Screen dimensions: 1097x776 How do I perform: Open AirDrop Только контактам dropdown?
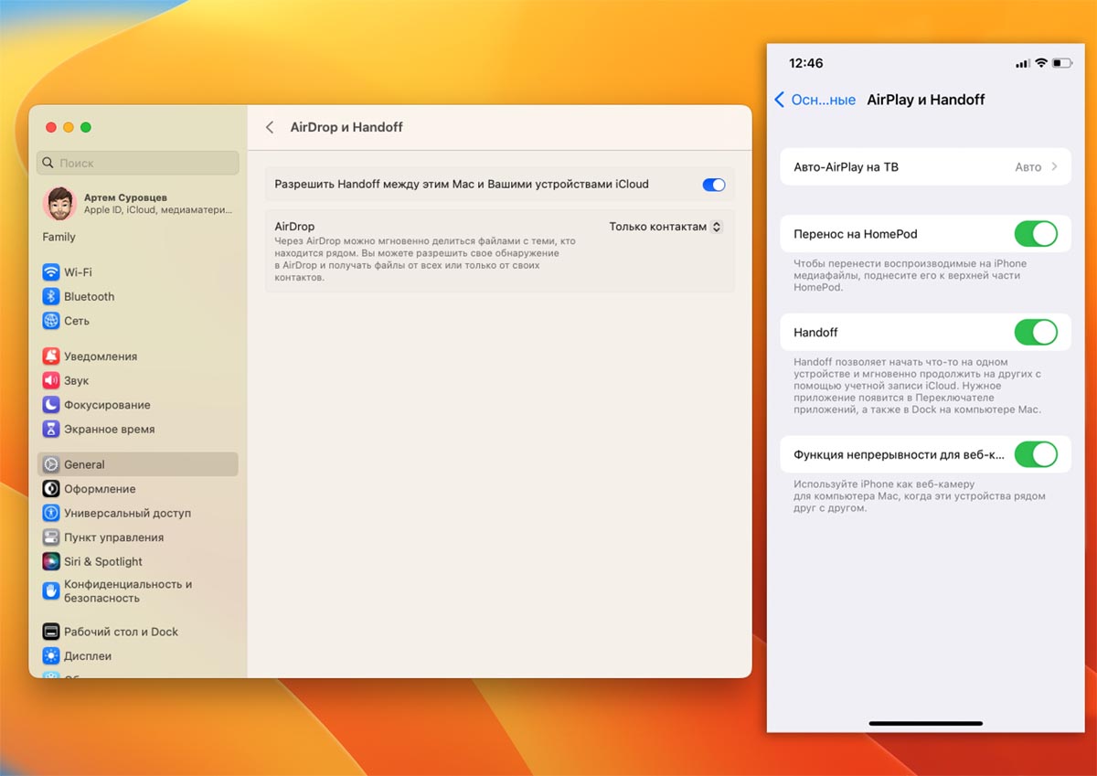click(666, 227)
